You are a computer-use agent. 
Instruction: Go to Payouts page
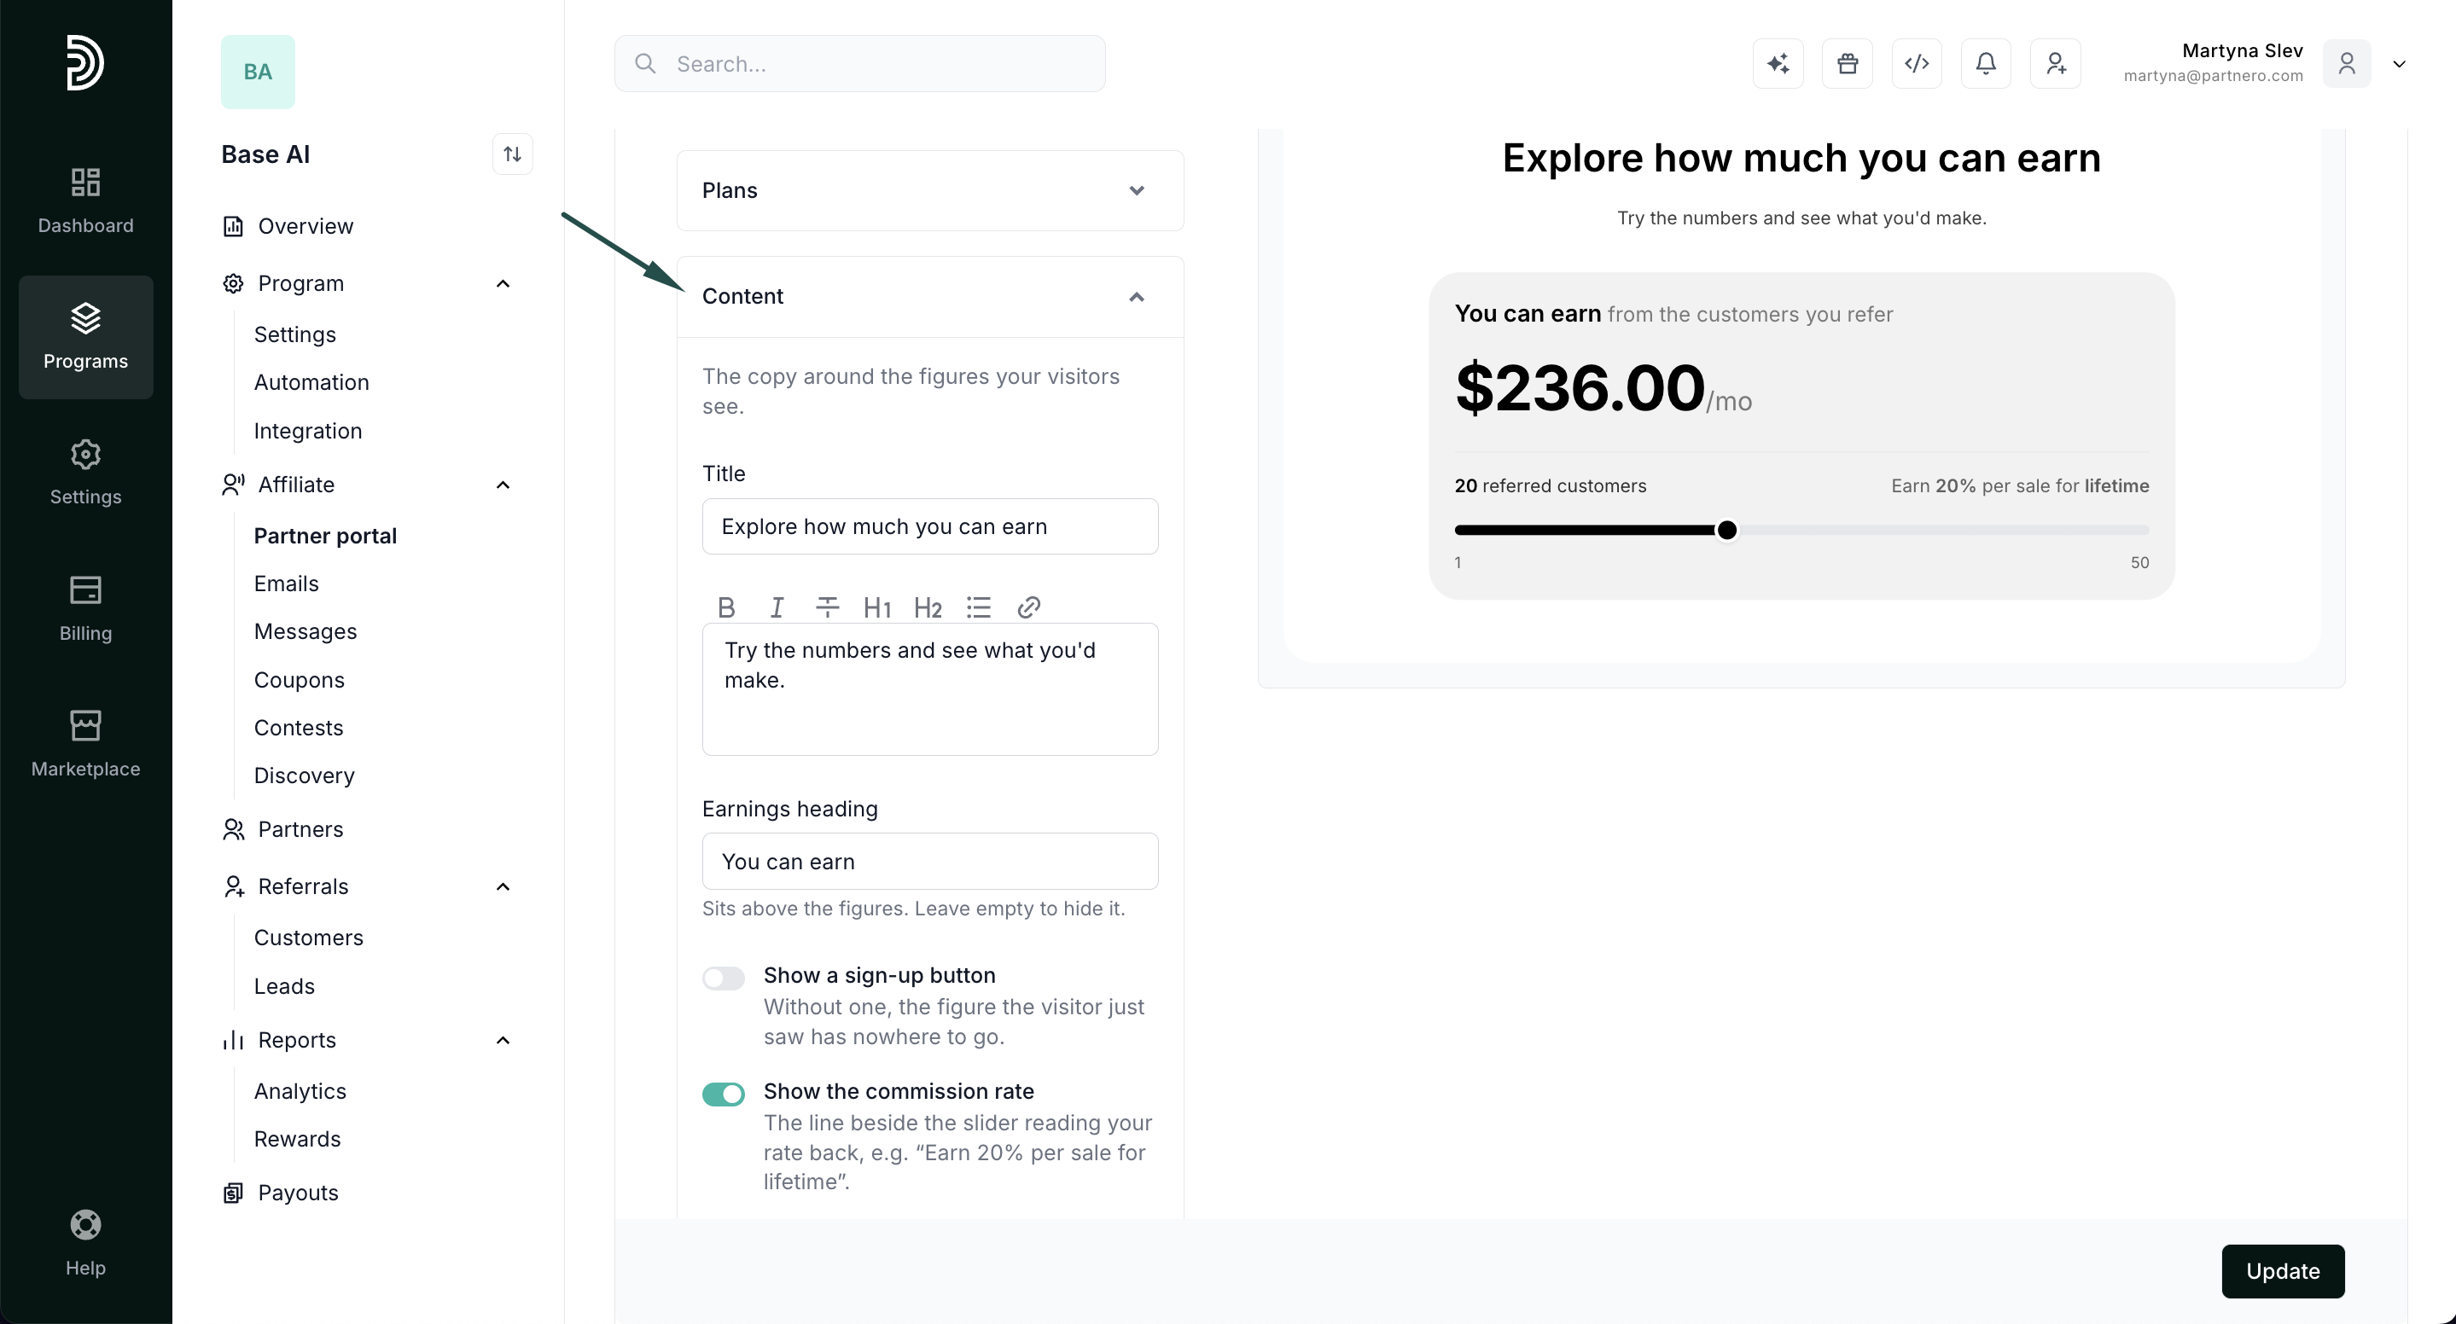(298, 1193)
